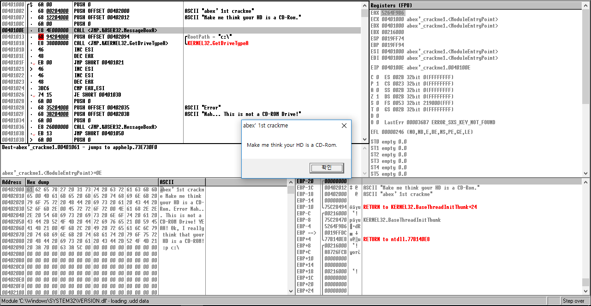The image size is (591, 306).
Task: Click down arrow of registers pane scrollbar
Action: click(x=587, y=173)
